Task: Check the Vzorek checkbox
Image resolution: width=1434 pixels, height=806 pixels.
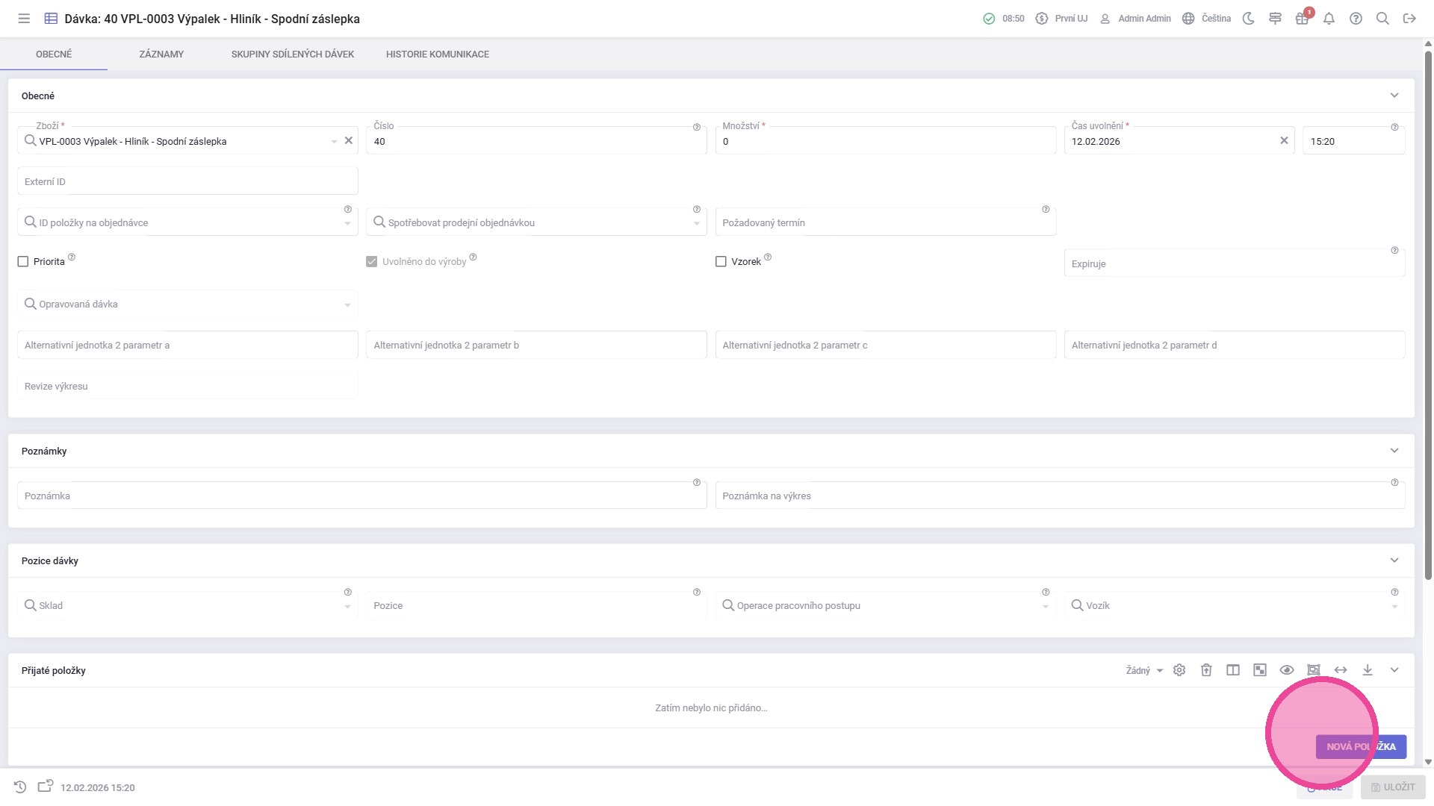Action: [721, 262]
